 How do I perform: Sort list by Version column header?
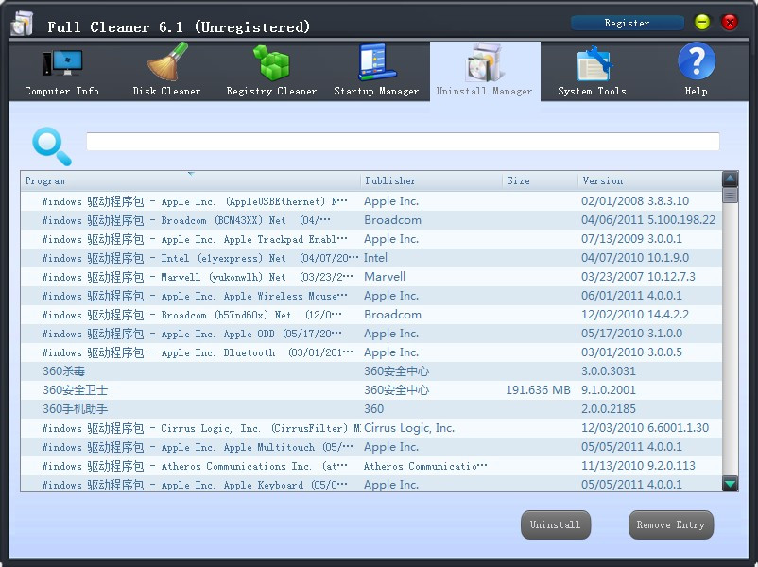[x=649, y=180]
